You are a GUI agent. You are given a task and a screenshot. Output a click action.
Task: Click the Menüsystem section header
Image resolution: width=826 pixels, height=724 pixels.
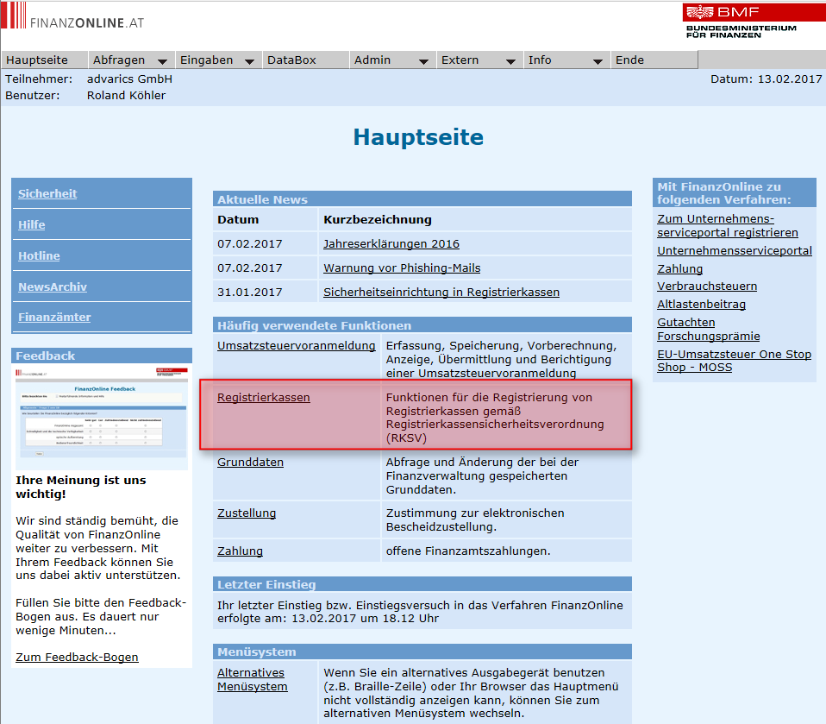422,652
